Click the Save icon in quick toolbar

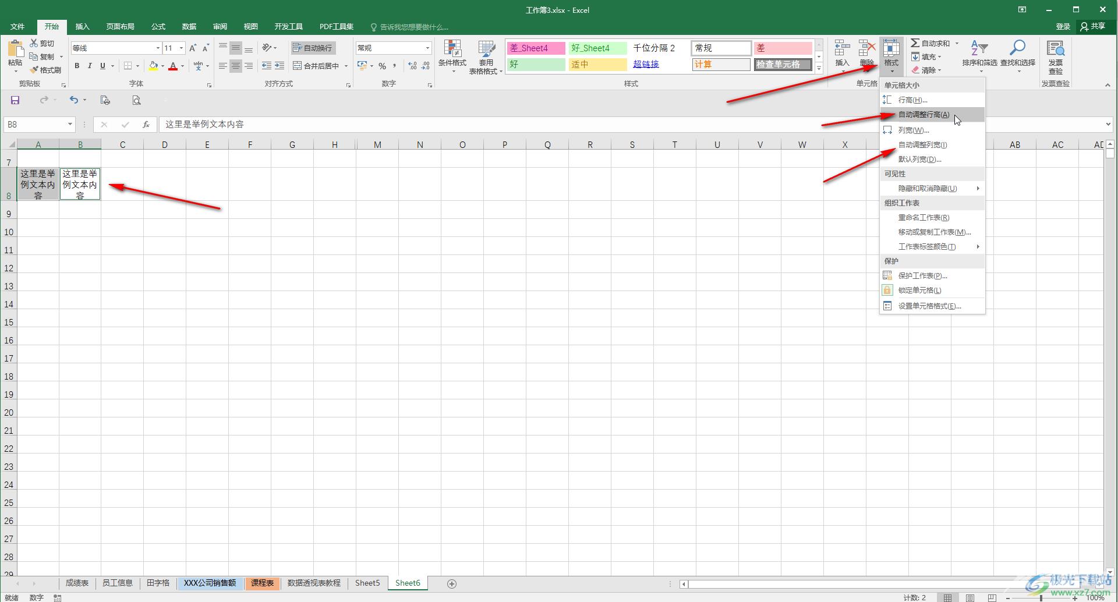click(15, 100)
